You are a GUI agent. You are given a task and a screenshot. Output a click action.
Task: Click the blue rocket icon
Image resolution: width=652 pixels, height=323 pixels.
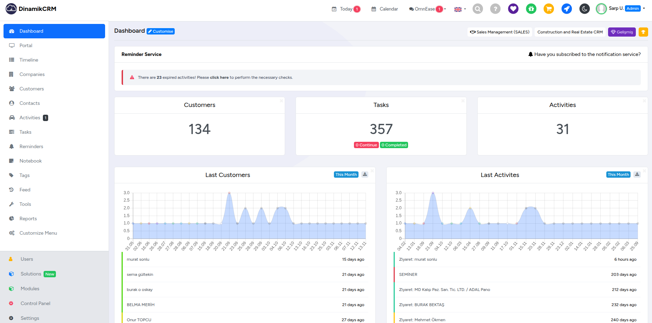pos(567,9)
